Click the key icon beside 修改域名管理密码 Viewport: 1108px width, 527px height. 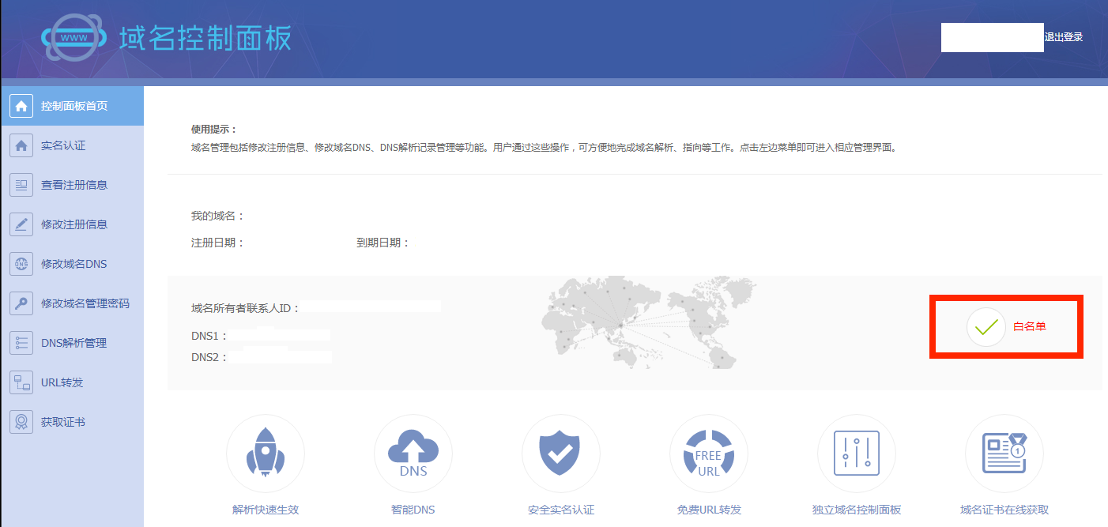click(21, 303)
